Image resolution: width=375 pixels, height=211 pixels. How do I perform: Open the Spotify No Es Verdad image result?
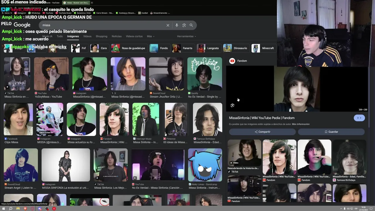click(204, 74)
